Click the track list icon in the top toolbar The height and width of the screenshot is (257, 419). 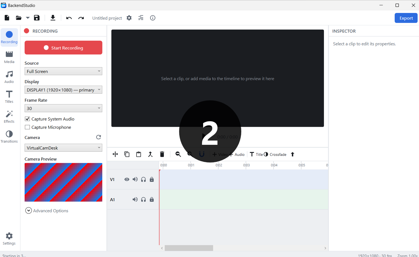click(141, 18)
